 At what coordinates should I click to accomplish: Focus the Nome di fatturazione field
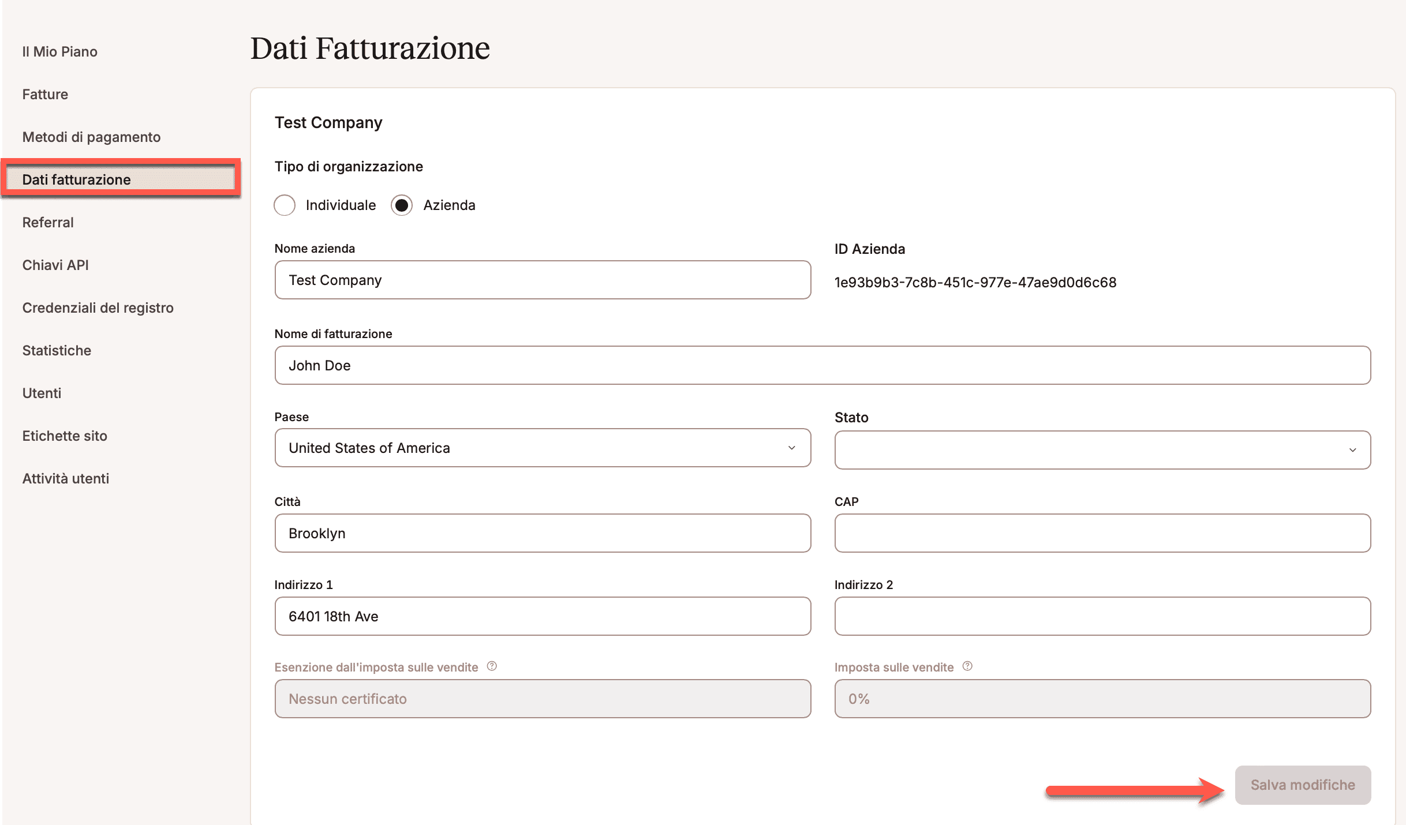(822, 366)
